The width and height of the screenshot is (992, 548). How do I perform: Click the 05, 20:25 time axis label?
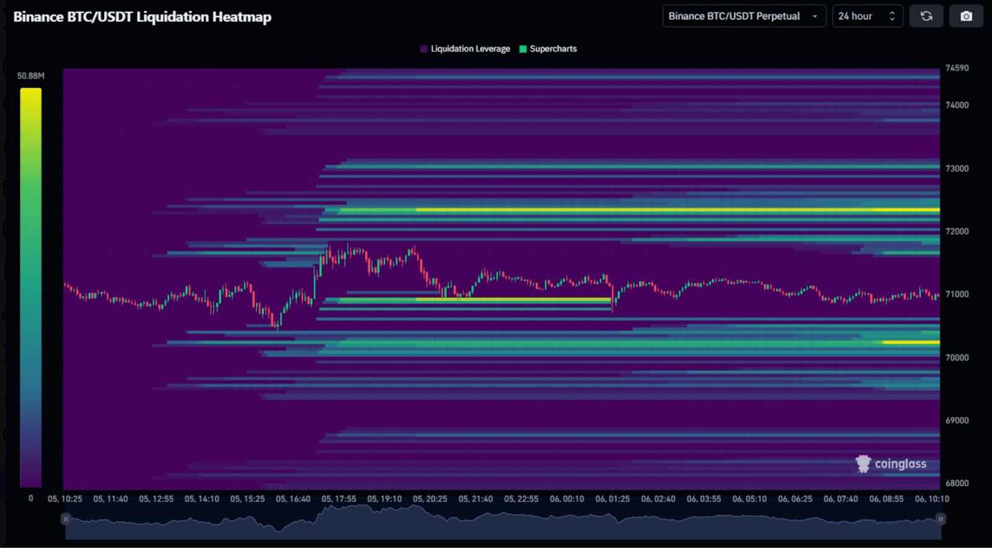pyautogui.click(x=430, y=499)
